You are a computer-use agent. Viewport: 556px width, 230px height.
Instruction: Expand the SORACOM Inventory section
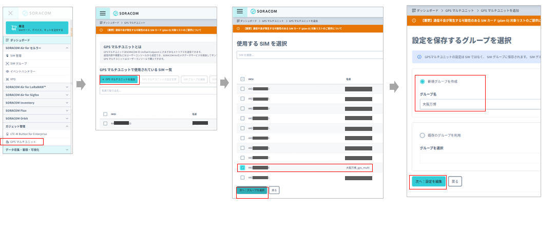point(67,103)
